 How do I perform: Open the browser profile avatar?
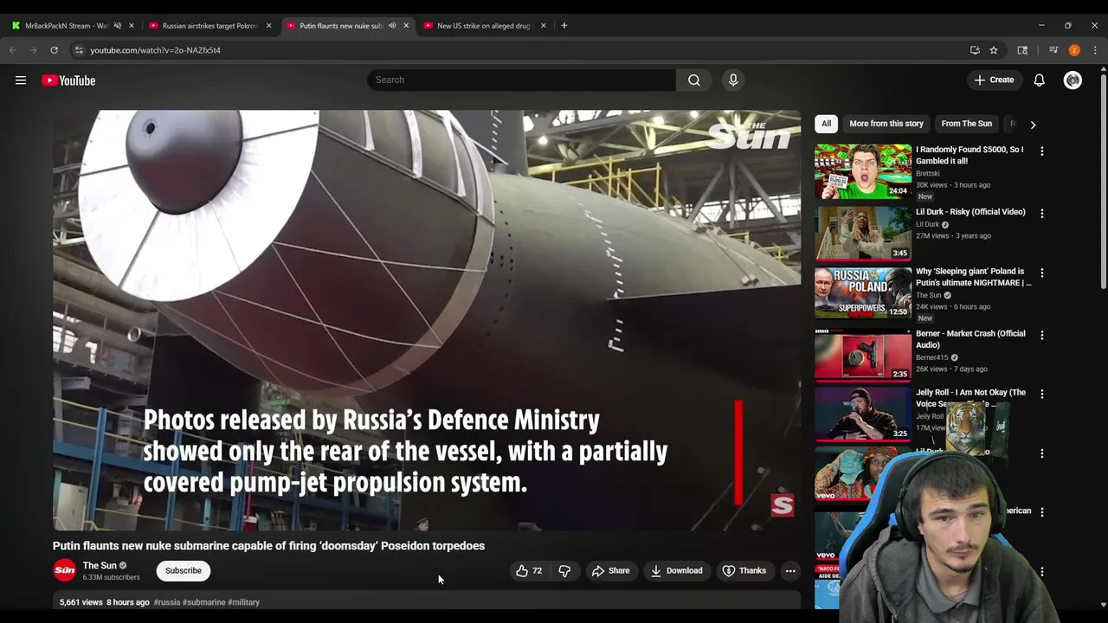coord(1074,50)
